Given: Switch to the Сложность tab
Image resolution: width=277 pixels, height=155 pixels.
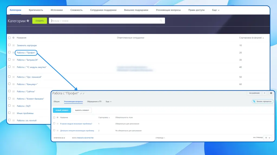Looking at the screenshot, I should coord(77,10).
